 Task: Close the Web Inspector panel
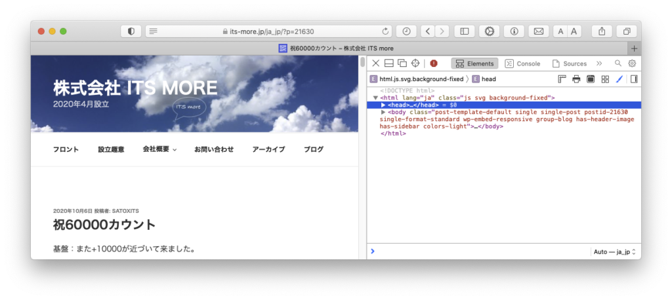376,64
